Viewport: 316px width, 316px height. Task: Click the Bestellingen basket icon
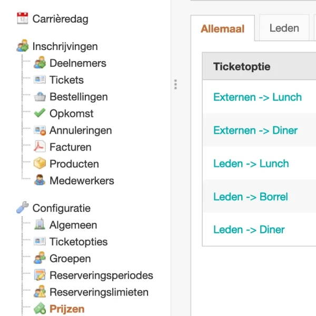click(39, 97)
